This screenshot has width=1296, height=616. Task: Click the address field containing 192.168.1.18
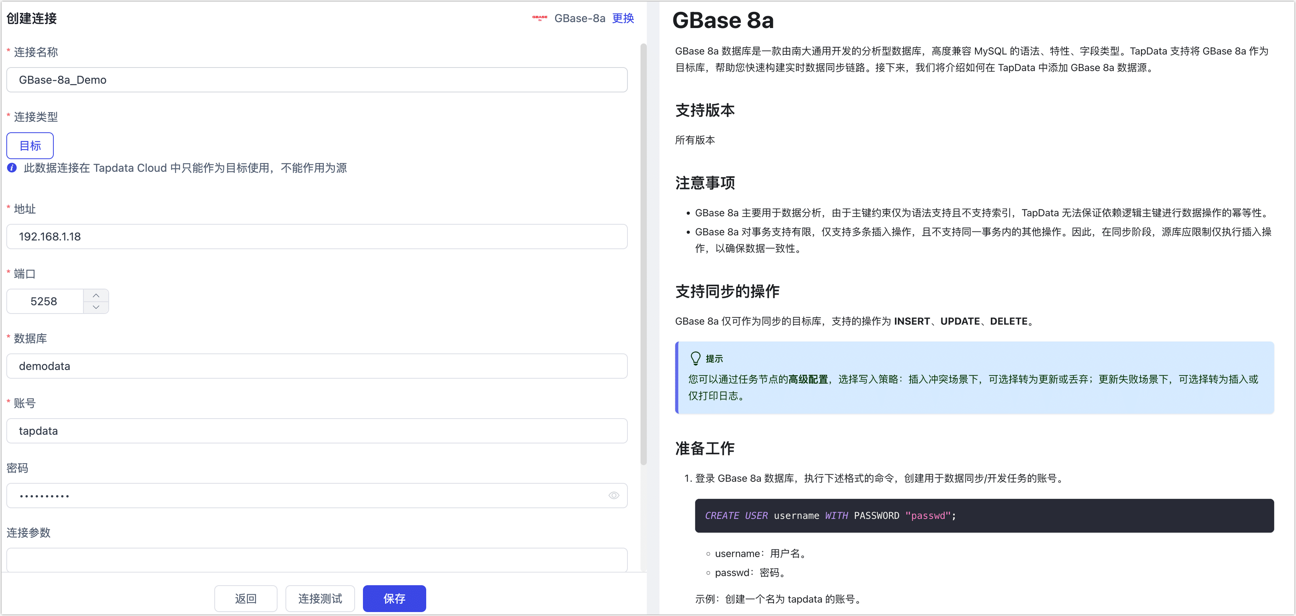coord(317,236)
